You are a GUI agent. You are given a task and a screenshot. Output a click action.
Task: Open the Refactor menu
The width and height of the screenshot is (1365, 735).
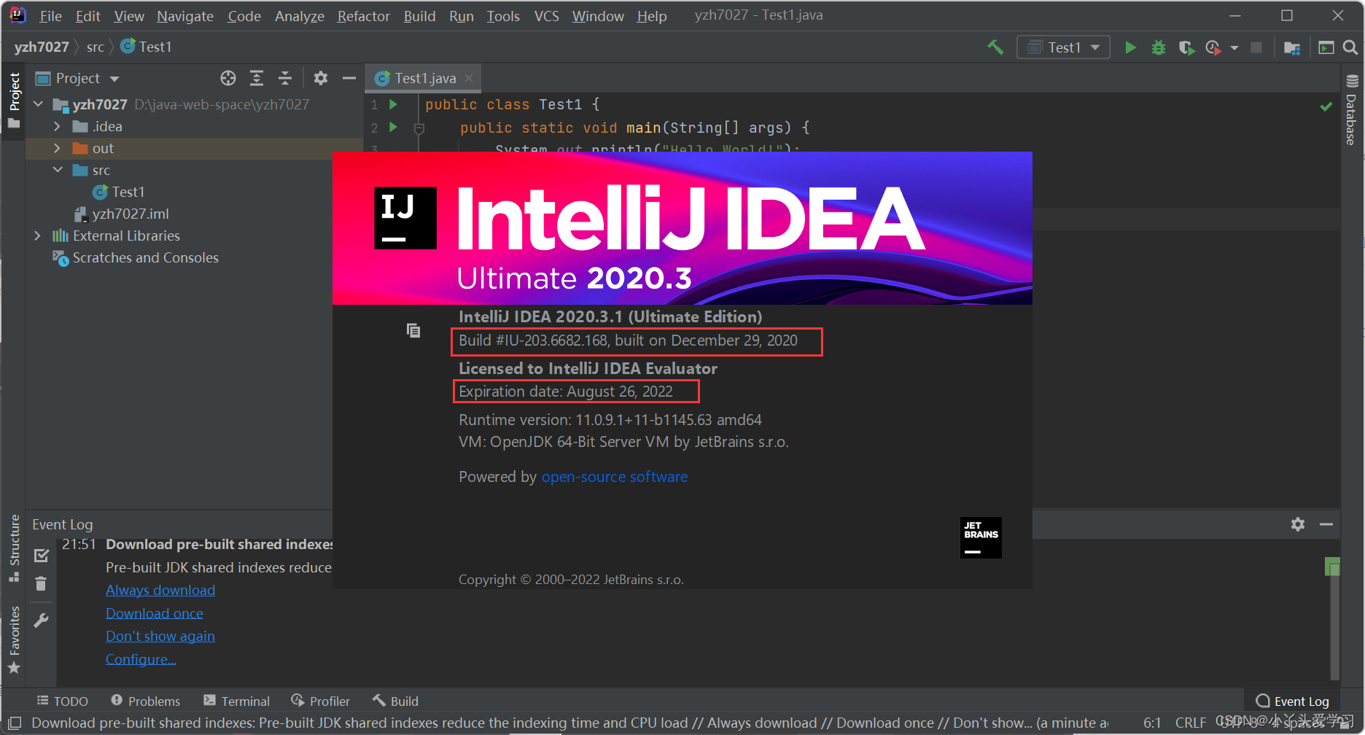pyautogui.click(x=363, y=16)
